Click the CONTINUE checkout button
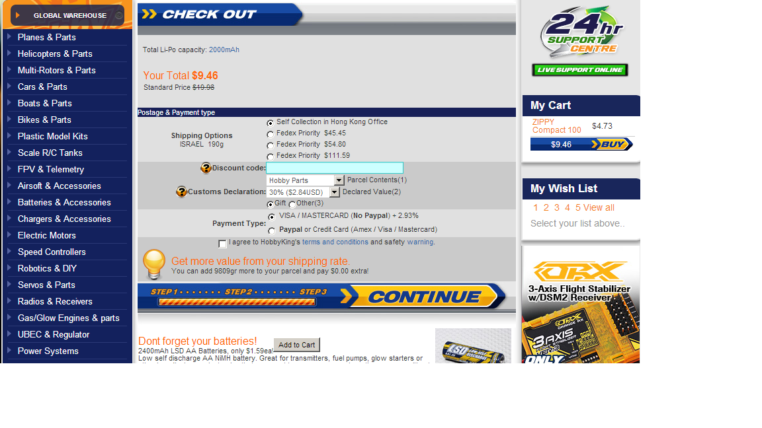 [x=423, y=296]
